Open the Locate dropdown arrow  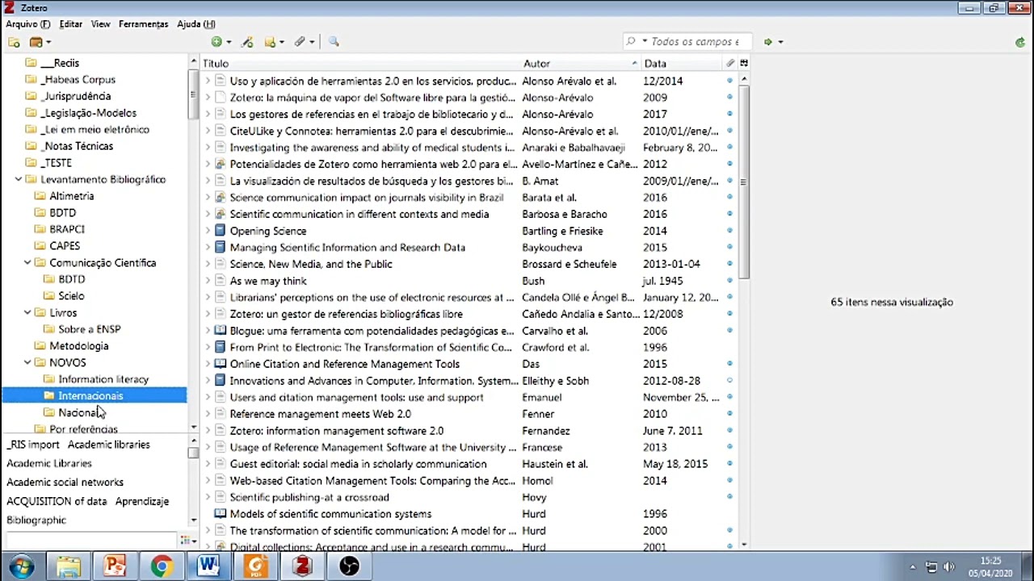(x=780, y=42)
